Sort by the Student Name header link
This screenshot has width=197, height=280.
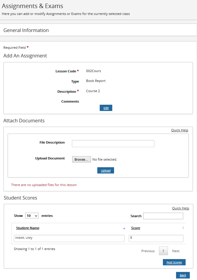point(28,228)
